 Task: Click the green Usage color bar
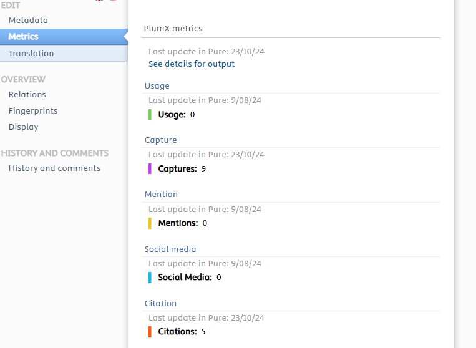tap(150, 114)
